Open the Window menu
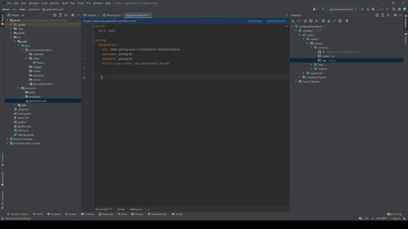Image resolution: width=408 pixels, height=229 pixels. [98, 3]
